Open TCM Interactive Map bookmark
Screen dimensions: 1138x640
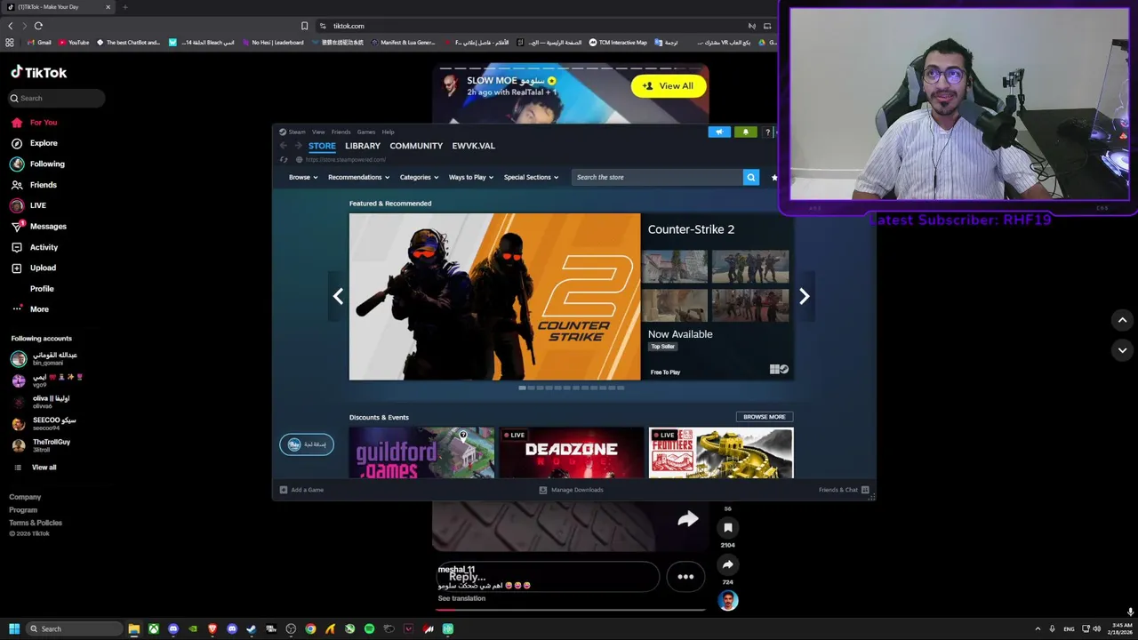point(617,43)
